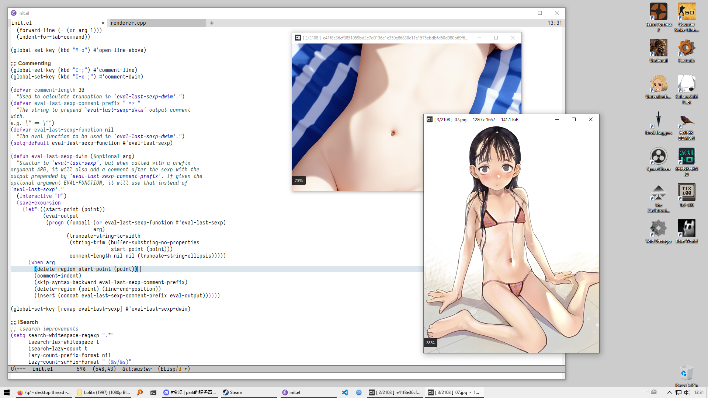708x398 pixels.
Task: Click the Windows Start button
Action: (6, 392)
